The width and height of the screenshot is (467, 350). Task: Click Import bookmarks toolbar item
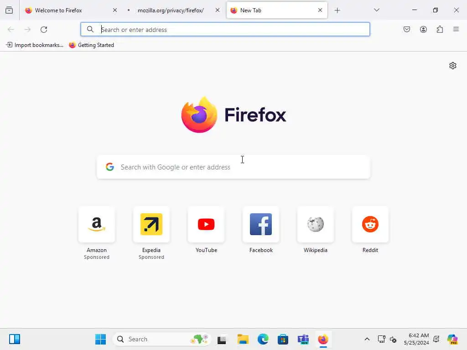click(35, 45)
